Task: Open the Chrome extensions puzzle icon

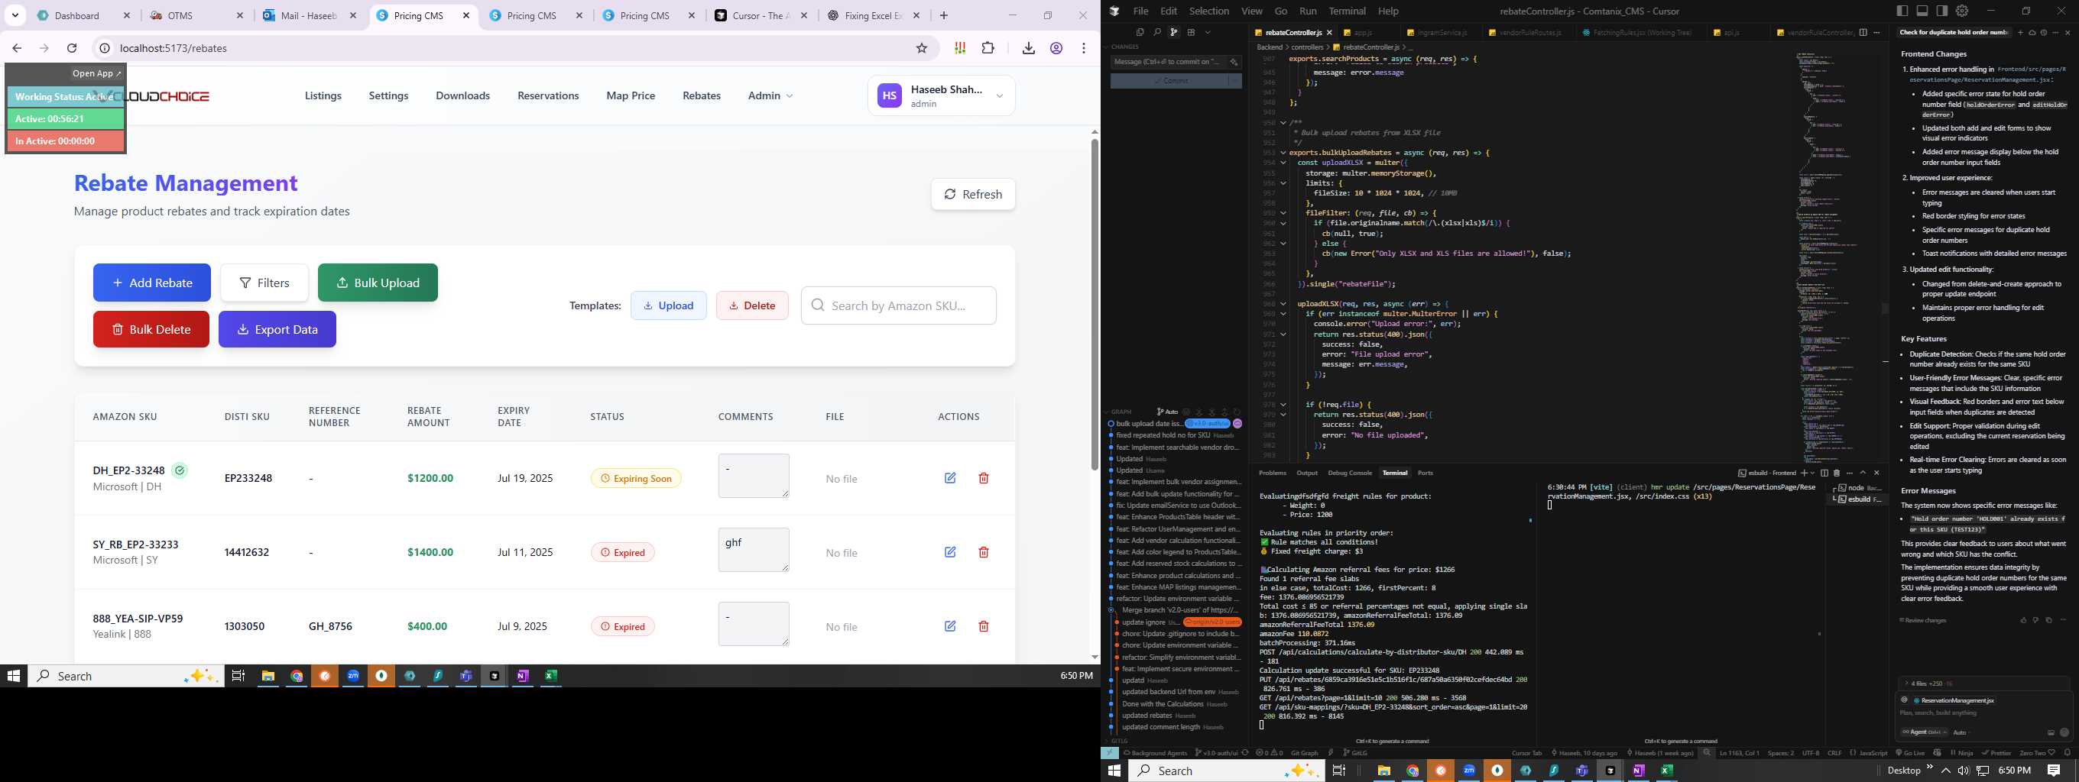Action: tap(988, 48)
